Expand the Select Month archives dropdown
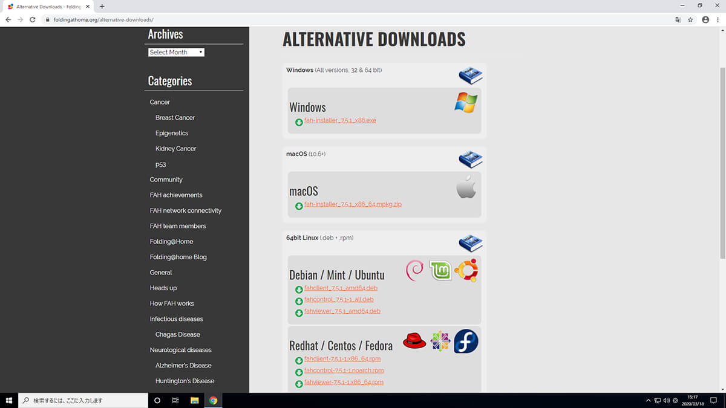Image resolution: width=726 pixels, height=408 pixels. (x=176, y=52)
